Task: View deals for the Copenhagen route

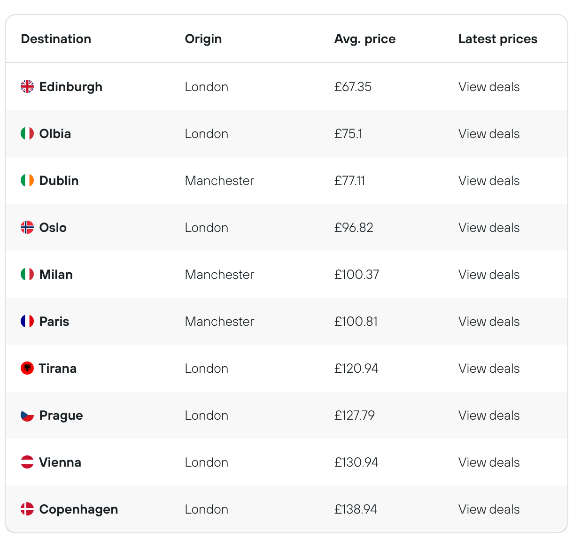Action: coord(489,509)
